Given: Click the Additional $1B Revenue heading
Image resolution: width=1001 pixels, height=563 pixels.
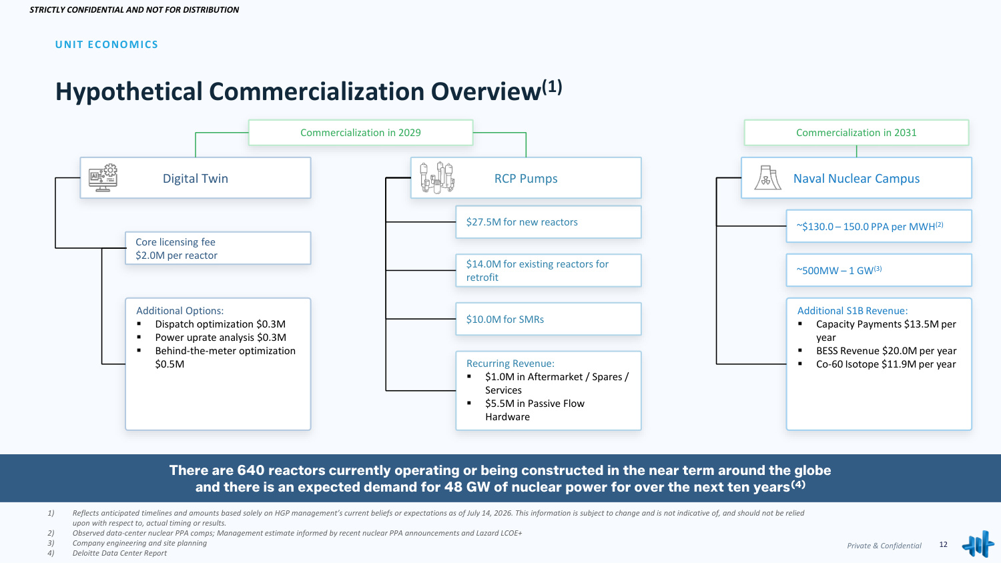Looking at the screenshot, I should tap(852, 311).
